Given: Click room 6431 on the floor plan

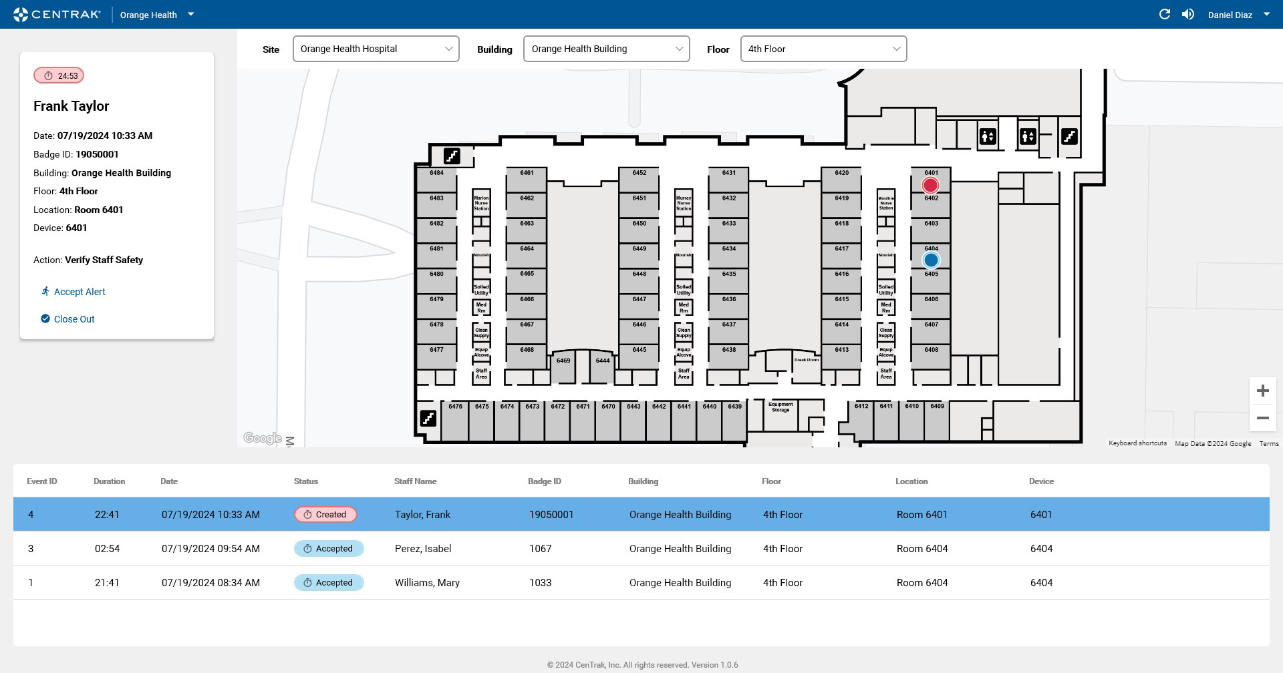Looking at the screenshot, I should tap(729, 180).
